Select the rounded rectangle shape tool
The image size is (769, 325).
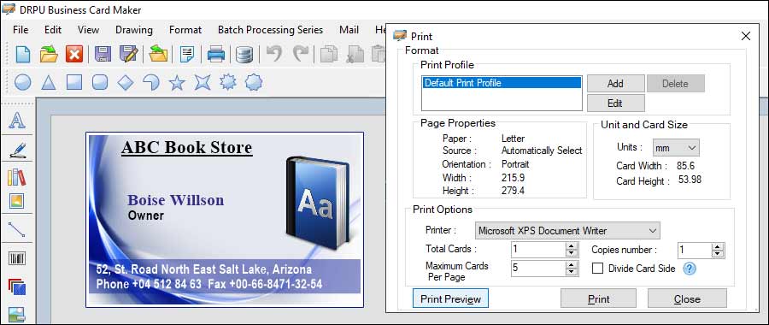pyautogui.click(x=100, y=82)
